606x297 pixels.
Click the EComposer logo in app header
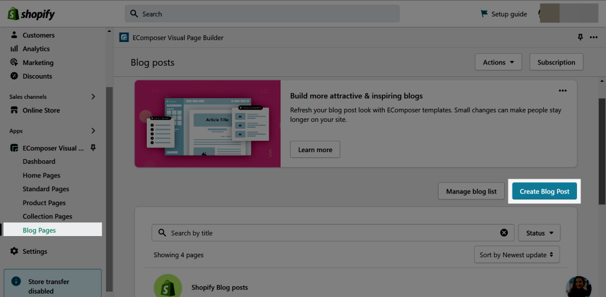124,38
